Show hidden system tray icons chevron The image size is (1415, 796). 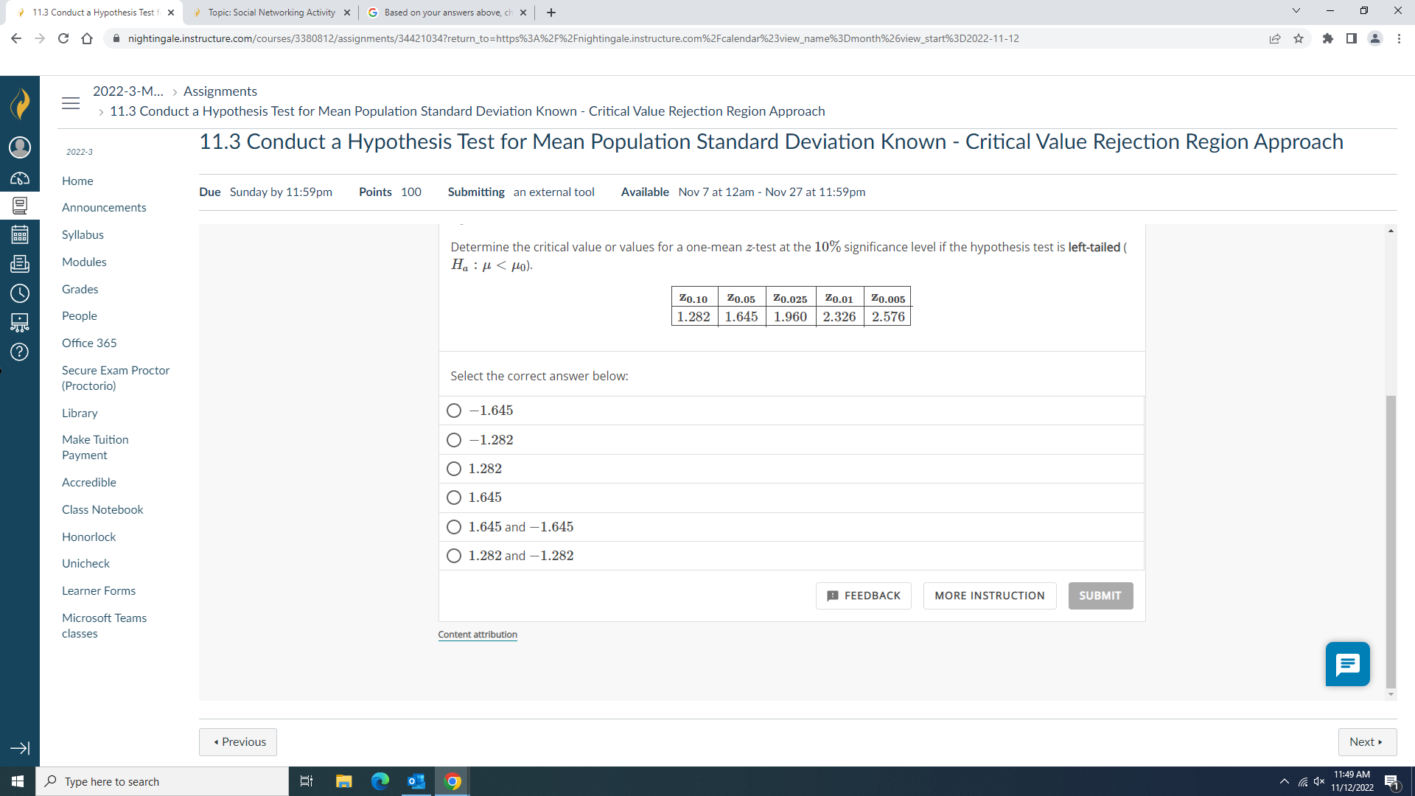tap(1285, 781)
